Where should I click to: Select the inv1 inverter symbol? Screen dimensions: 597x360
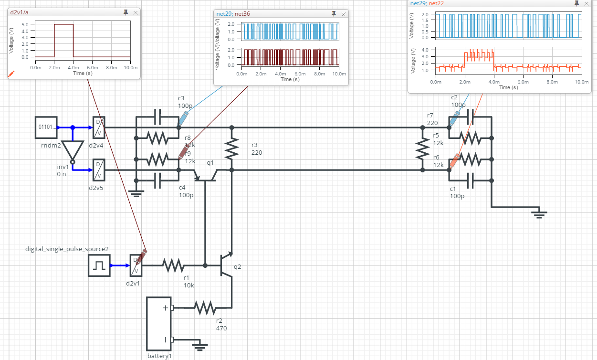73,151
